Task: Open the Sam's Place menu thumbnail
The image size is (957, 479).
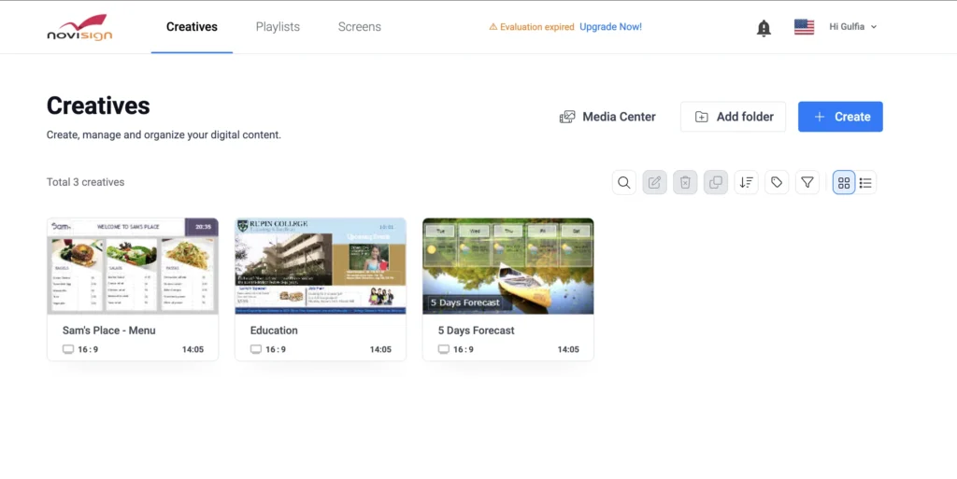Action: click(x=133, y=266)
